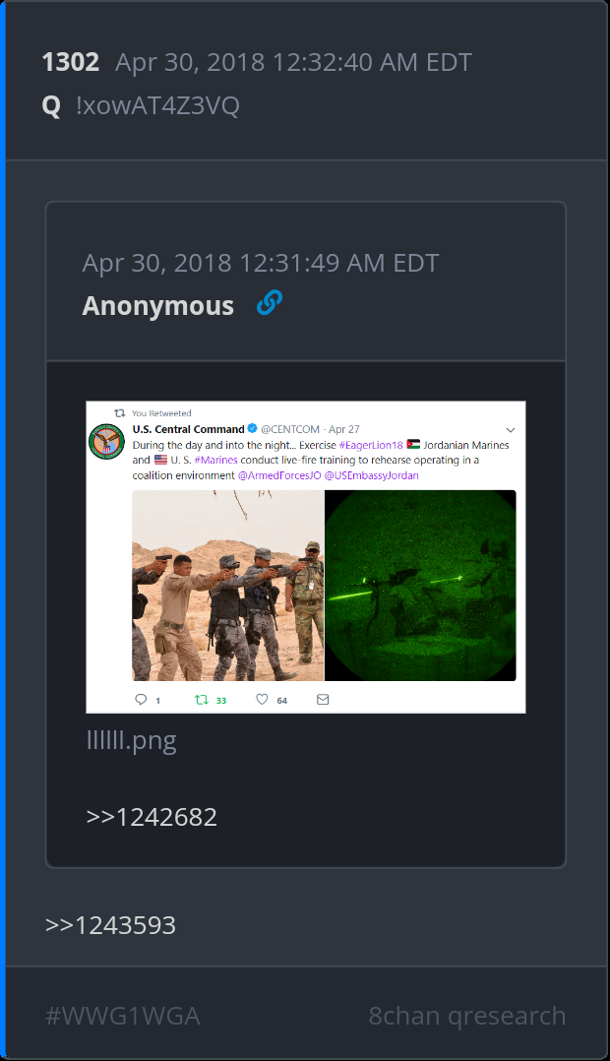Expand the tweet options chevron
This screenshot has height=1061, width=610.
(511, 430)
